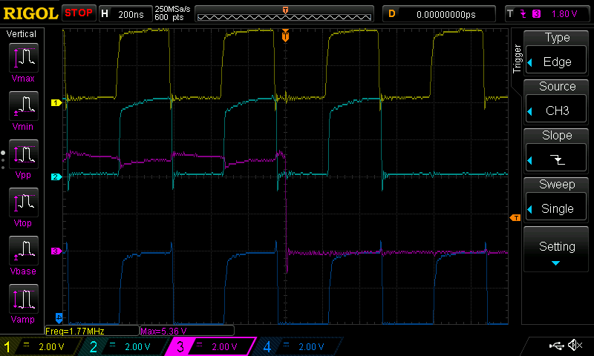Image resolution: width=594 pixels, height=356 pixels.
Task: Click the Vertical measurement menu title
Action: (22, 34)
